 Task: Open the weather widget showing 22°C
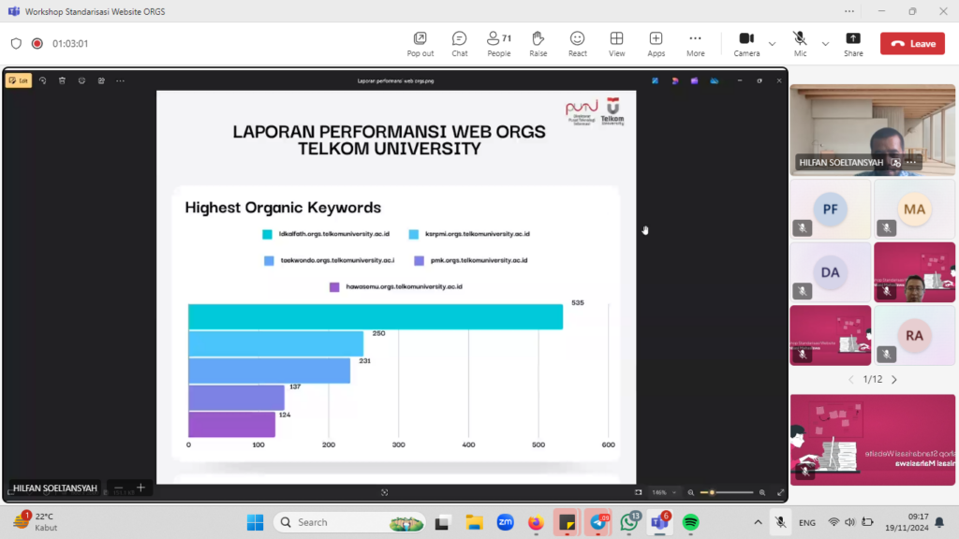36,522
